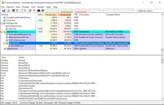Open the Options menu
This screenshot has width=164, height=105.
click(10, 7)
